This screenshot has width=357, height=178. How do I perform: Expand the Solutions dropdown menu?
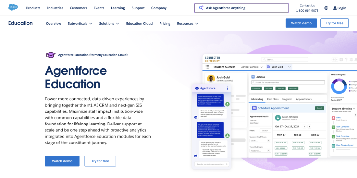(109, 24)
